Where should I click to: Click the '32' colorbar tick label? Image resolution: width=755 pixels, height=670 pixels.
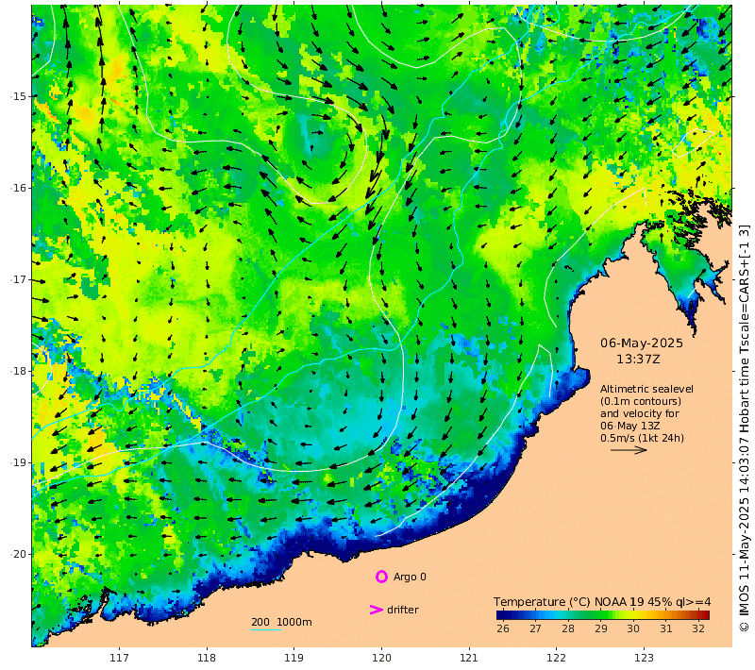point(698,628)
